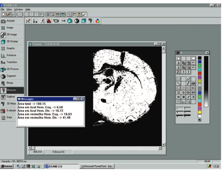Screen dimensions: 222x170
Task: Click the yin-yang segment icon in toolbar
Action: 77,21
